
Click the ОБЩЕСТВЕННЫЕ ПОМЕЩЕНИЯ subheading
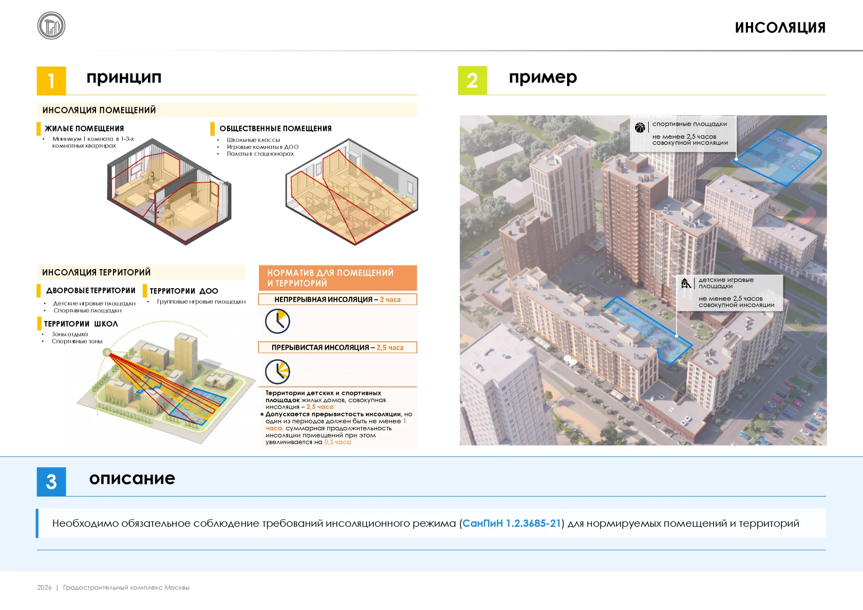275,128
